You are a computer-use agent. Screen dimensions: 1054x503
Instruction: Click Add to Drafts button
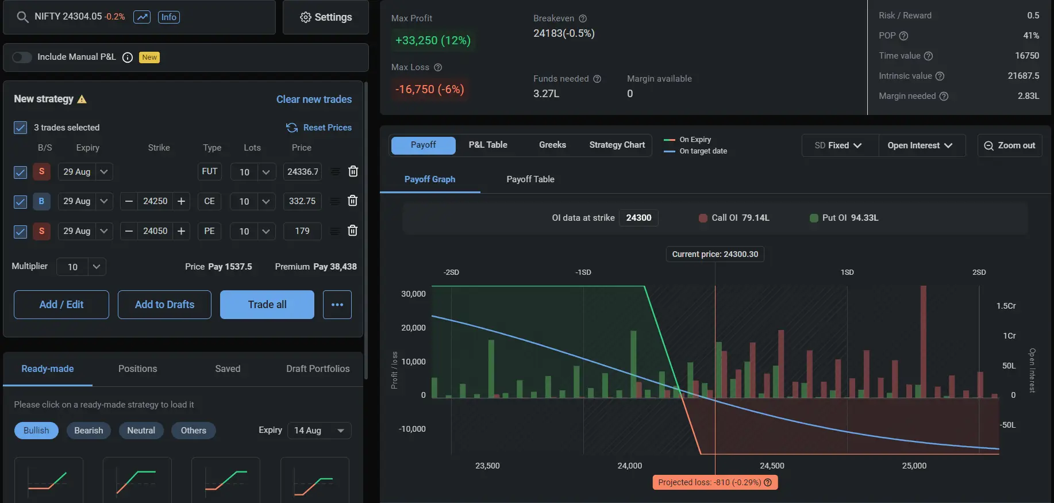pyautogui.click(x=164, y=305)
